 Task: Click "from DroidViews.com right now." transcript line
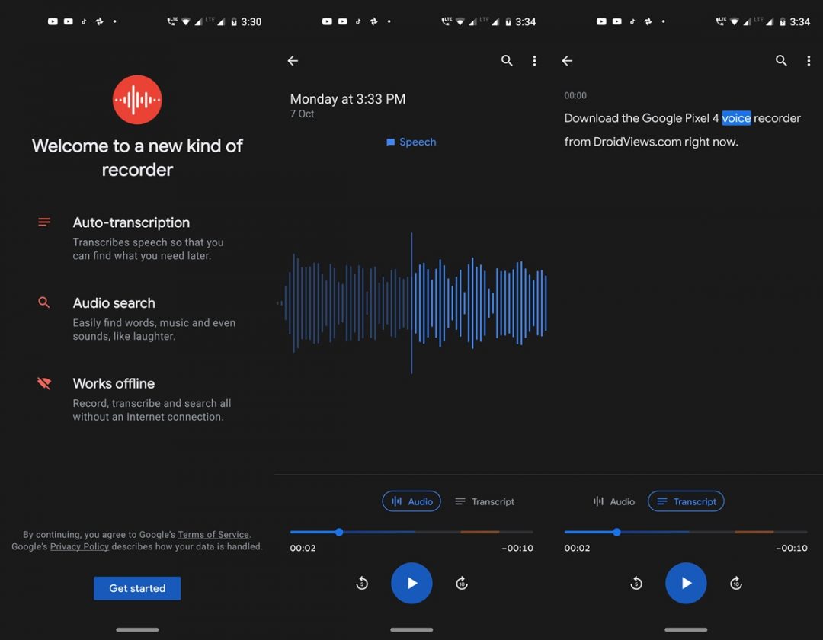pyautogui.click(x=651, y=142)
